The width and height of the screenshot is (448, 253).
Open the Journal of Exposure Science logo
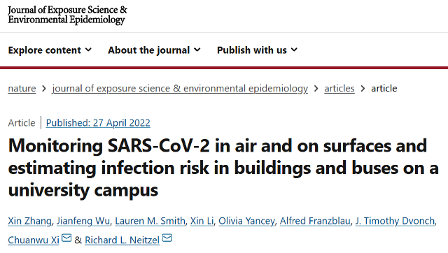67,15
